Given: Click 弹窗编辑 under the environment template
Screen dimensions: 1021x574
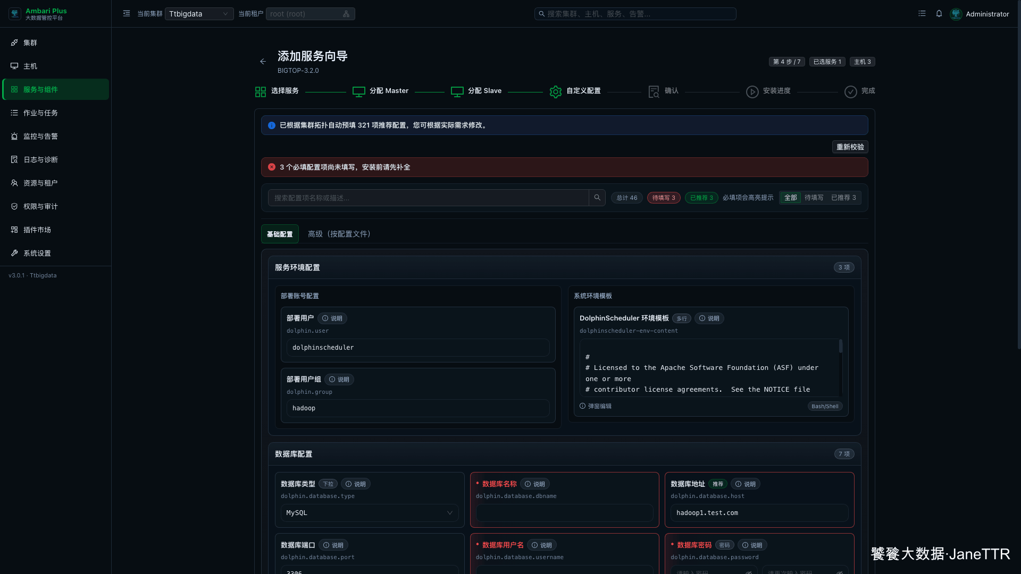Looking at the screenshot, I should (596, 406).
